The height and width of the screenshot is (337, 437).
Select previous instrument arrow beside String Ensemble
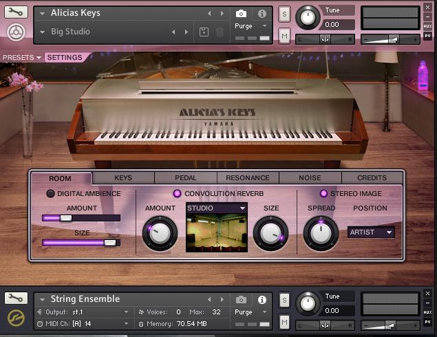pos(209,300)
